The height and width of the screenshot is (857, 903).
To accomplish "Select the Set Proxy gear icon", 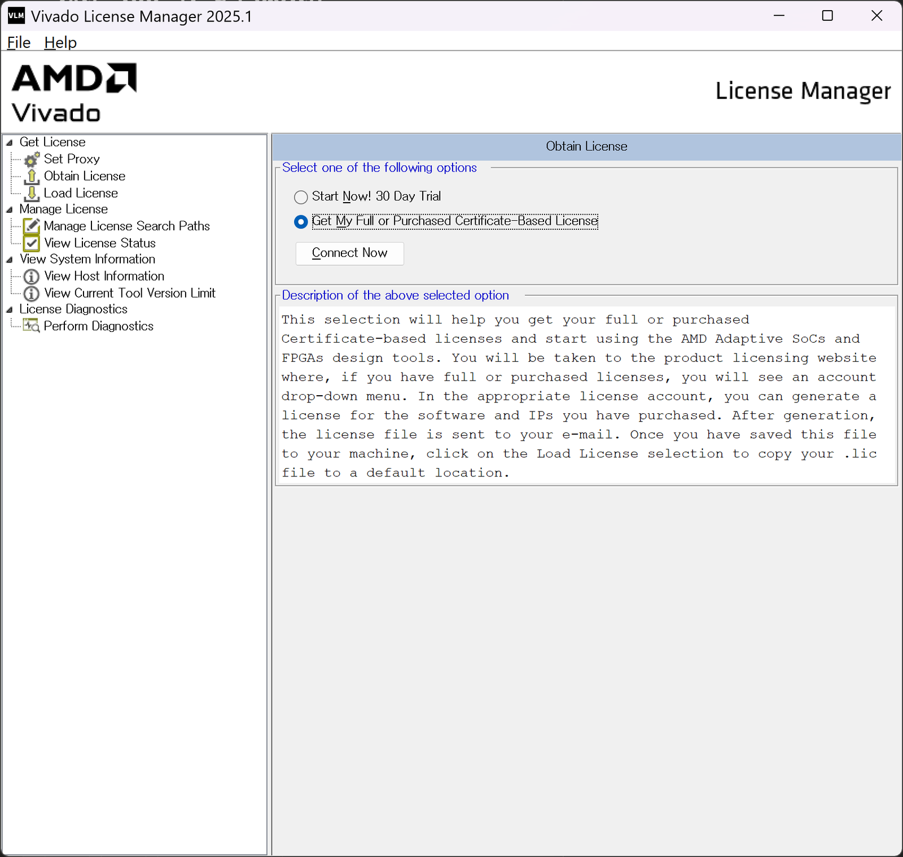I will coord(32,160).
